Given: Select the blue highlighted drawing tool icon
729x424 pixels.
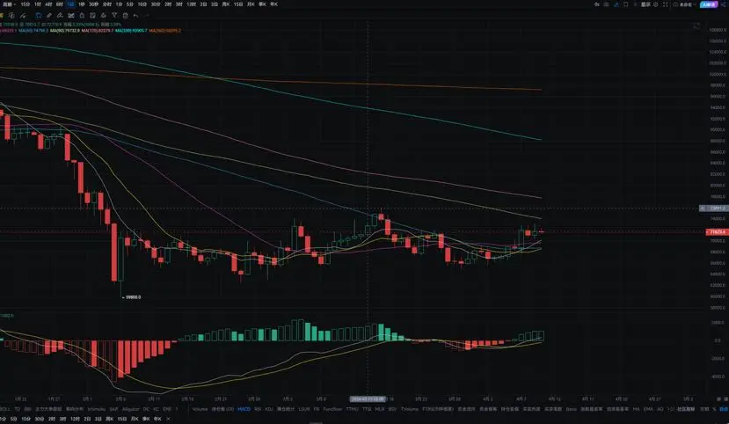Looking at the screenshot, I should [x=39, y=15].
